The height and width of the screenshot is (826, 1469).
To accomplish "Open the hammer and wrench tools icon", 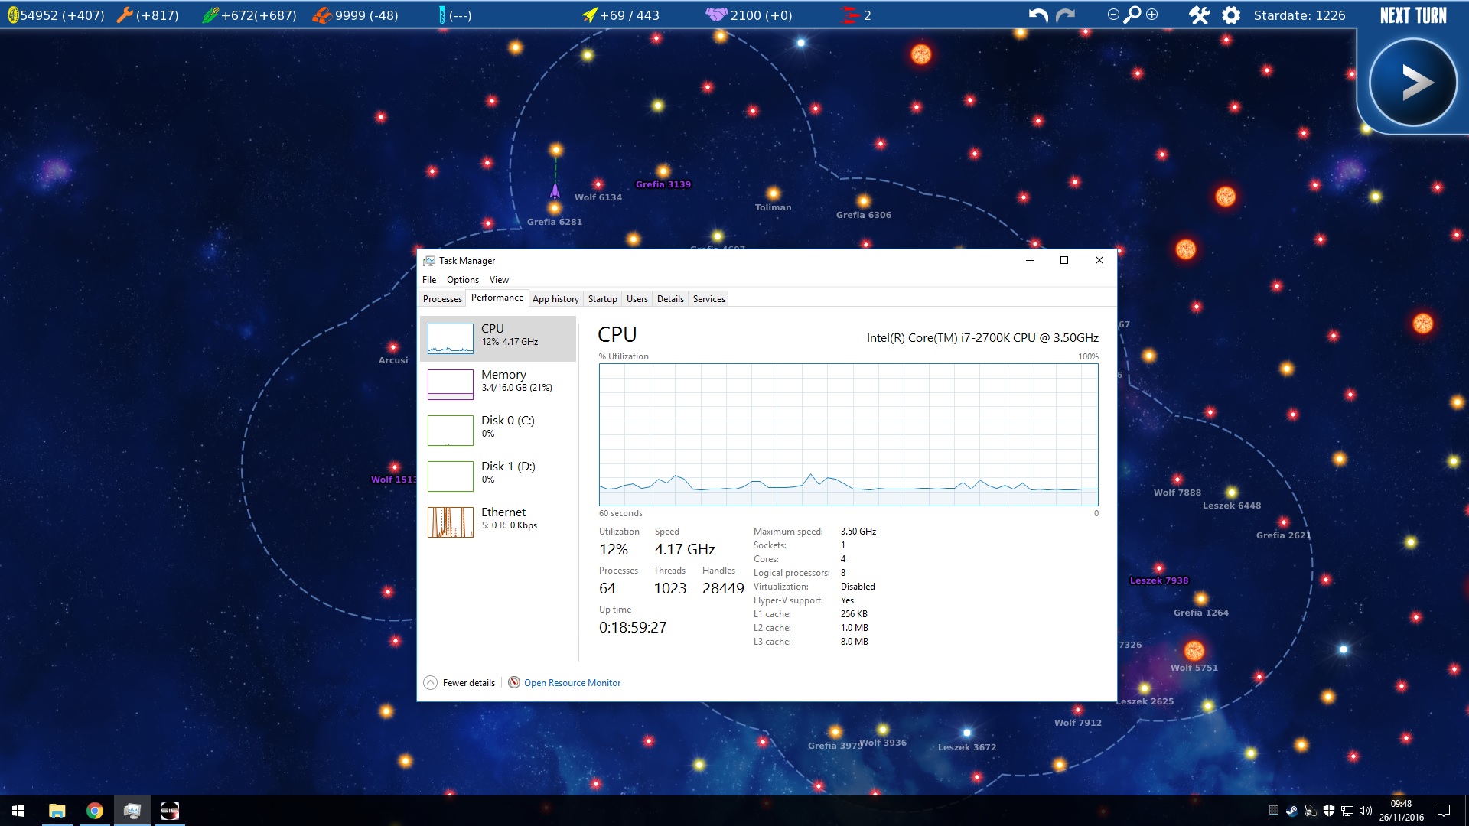I will [x=1199, y=15].
